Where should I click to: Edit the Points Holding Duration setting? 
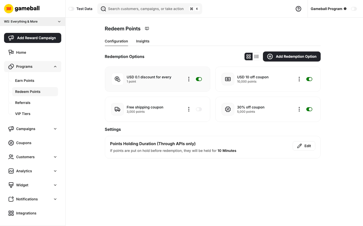[x=304, y=146]
